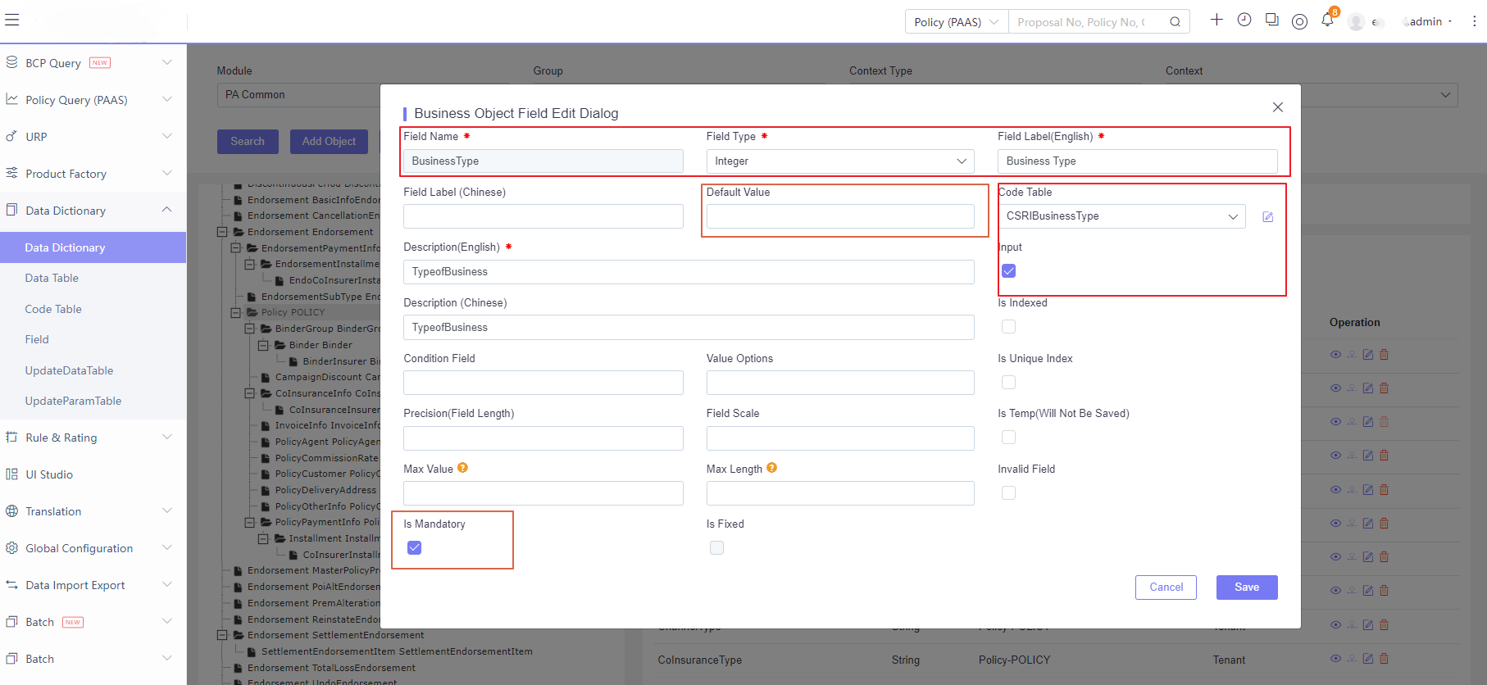Click the Global Configuration gear icon
Screen dimensions: 1487x685
click(11, 547)
